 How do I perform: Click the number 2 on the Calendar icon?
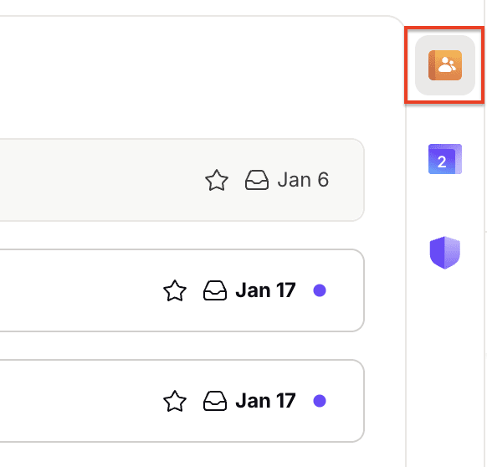click(x=442, y=162)
